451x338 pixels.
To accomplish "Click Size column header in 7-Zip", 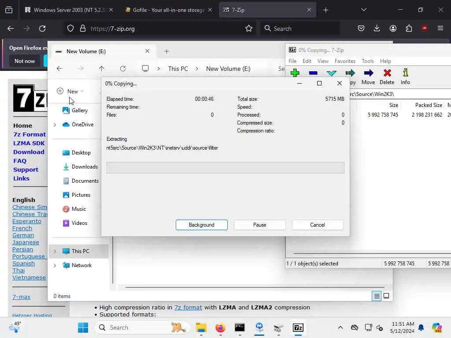I will tap(393, 105).
